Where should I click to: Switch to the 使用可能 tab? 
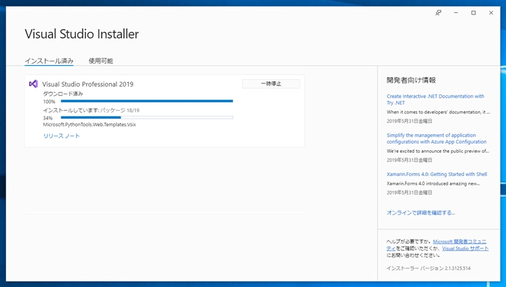pyautogui.click(x=101, y=61)
